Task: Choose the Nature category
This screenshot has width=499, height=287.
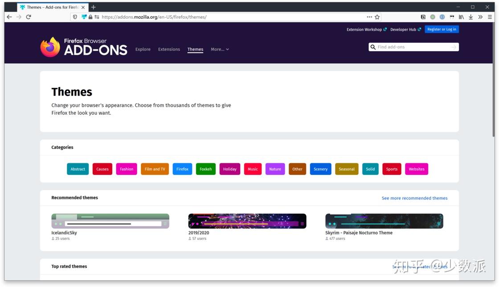Action: click(x=275, y=169)
